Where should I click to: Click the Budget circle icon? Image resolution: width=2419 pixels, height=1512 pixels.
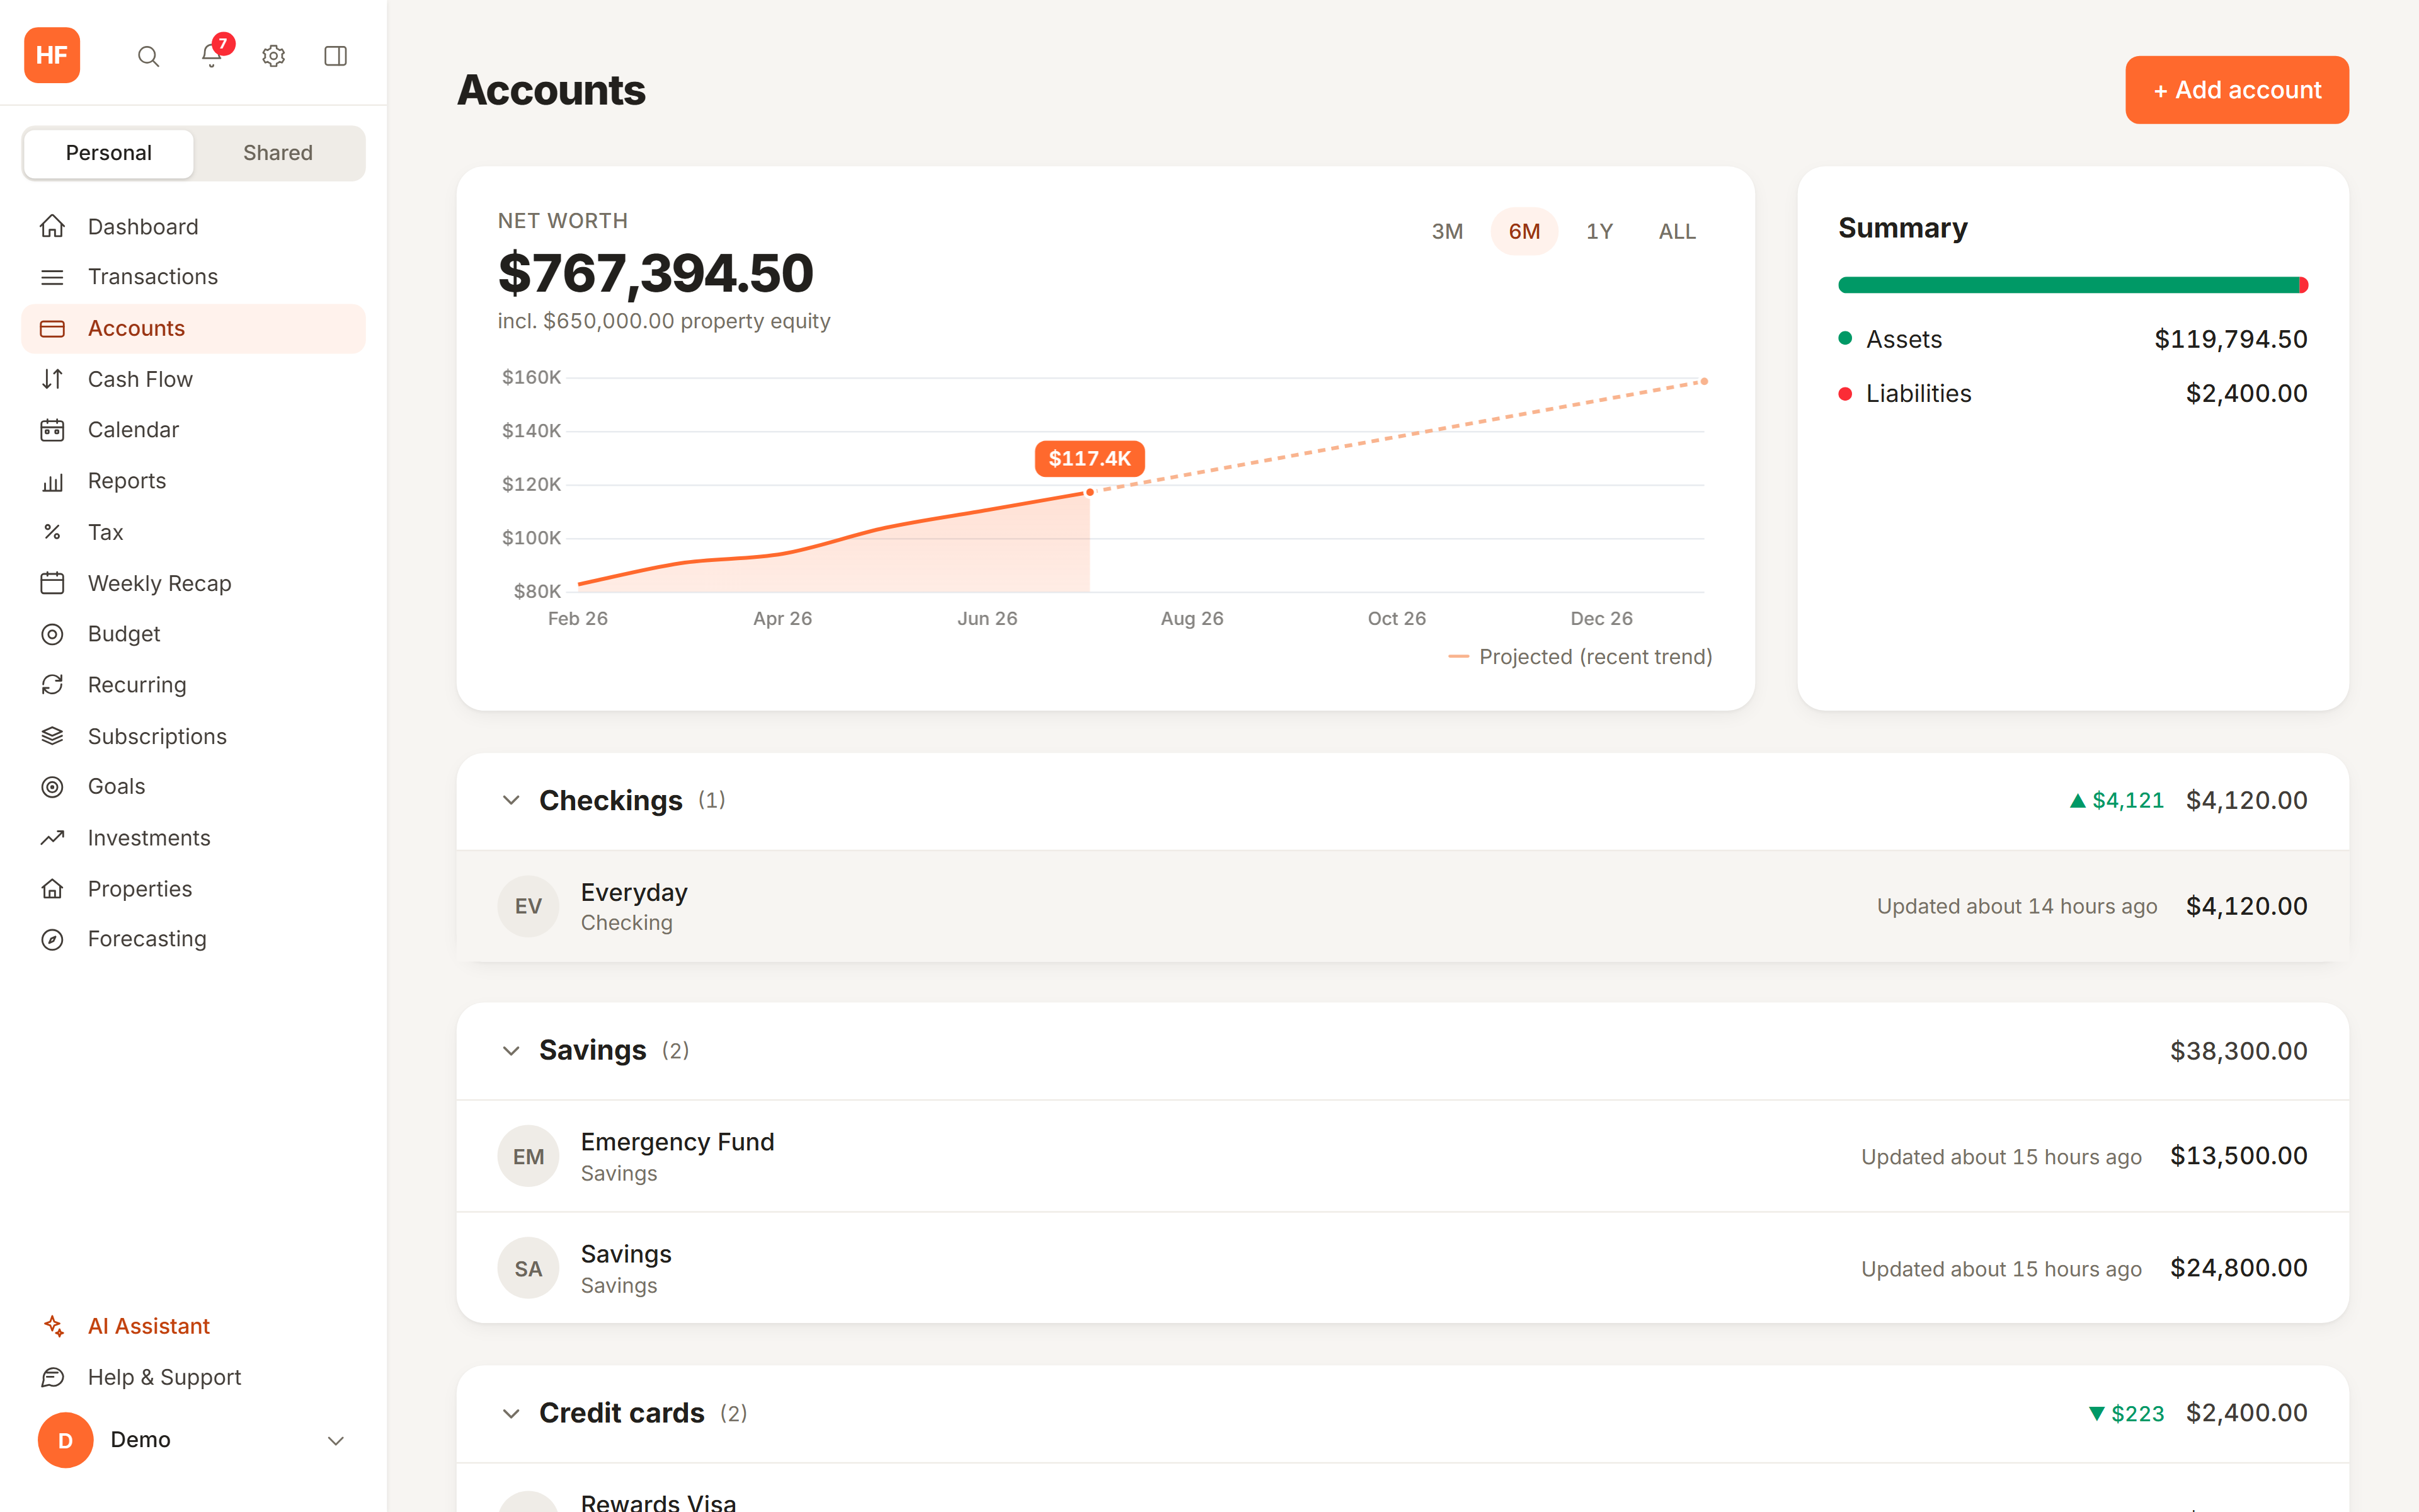(52, 634)
